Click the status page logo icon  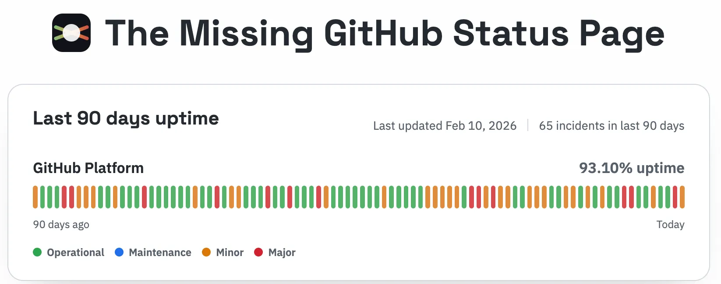(71, 33)
